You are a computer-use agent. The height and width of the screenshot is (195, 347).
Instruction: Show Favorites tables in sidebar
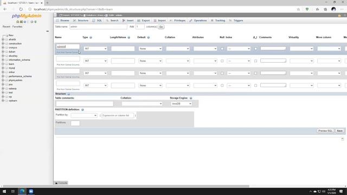click(x=17, y=27)
